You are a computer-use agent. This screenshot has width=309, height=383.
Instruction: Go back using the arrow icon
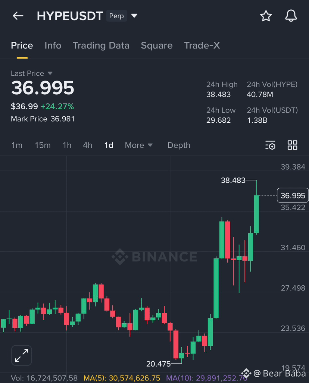[x=18, y=16]
